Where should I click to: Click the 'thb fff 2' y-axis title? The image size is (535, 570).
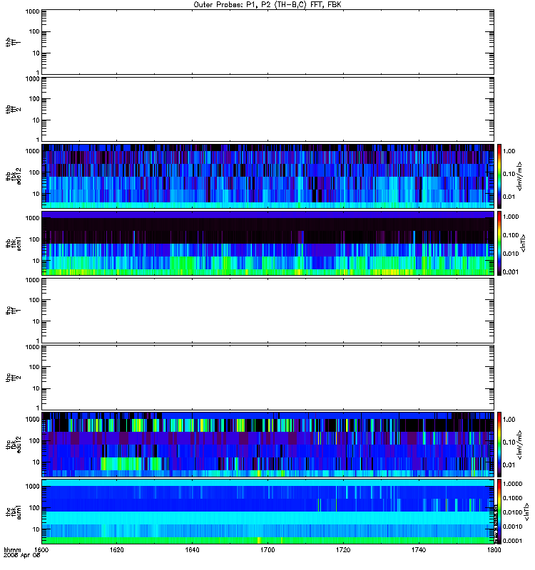pyautogui.click(x=14, y=109)
